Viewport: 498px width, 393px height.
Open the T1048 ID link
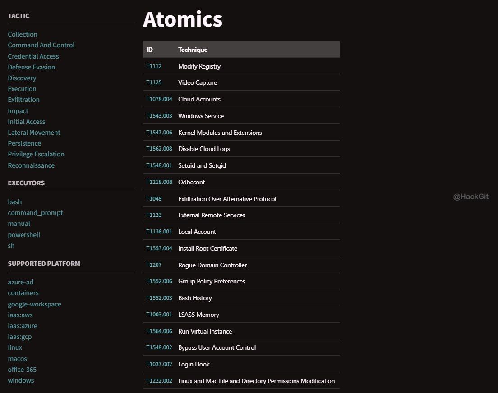[x=154, y=198]
